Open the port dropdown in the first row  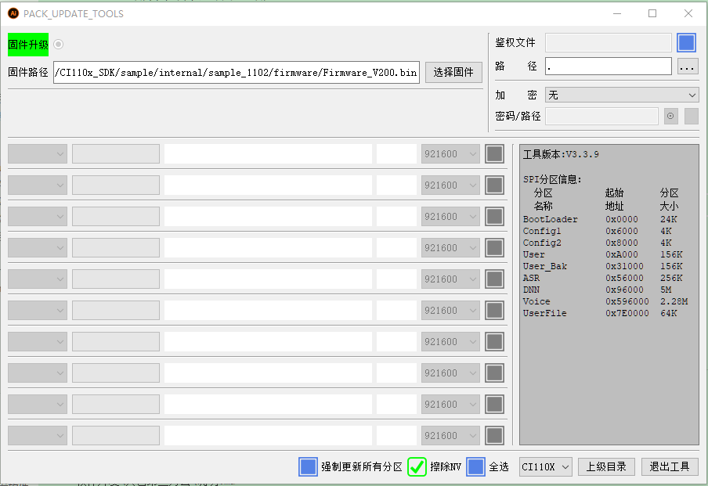38,154
